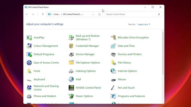Click the Internet Options link text
The height and width of the screenshot is (107, 191).
127,71
